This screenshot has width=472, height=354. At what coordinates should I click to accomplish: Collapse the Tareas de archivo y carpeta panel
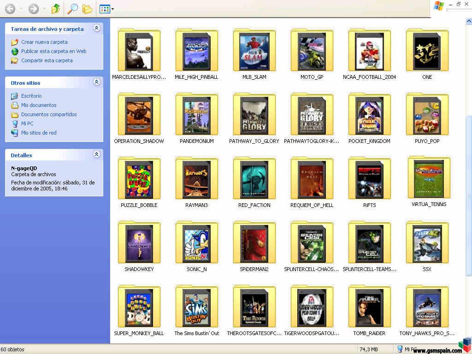point(96,28)
